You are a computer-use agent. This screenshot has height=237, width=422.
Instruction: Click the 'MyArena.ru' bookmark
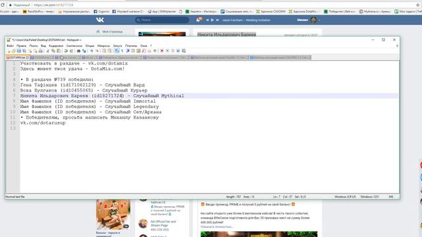[x=375, y=12]
